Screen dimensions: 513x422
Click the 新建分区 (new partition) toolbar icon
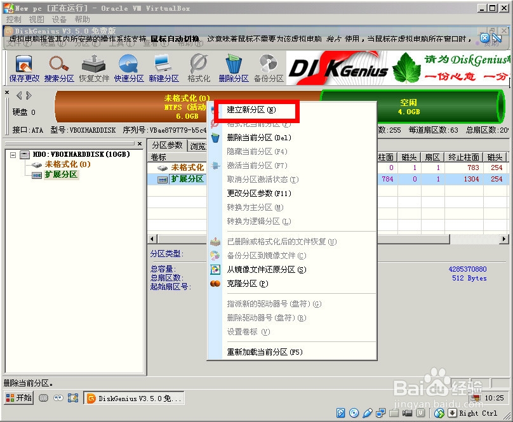pos(164,69)
